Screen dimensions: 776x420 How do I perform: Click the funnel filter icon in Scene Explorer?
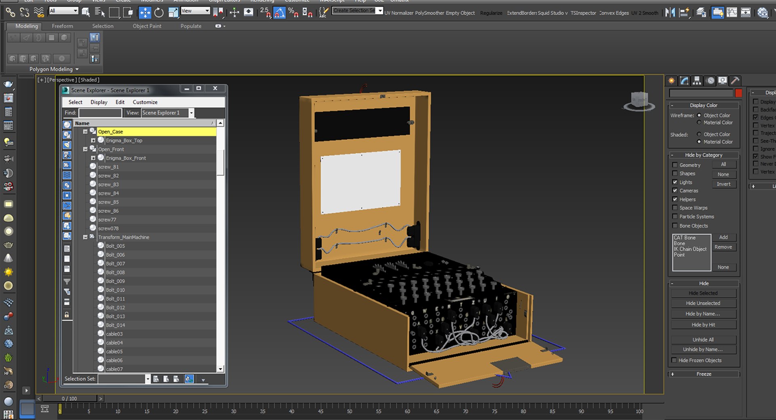pos(67,281)
